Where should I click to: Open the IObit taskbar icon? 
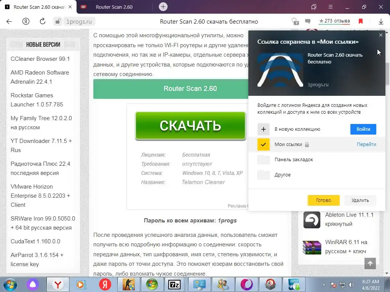pos(294,284)
